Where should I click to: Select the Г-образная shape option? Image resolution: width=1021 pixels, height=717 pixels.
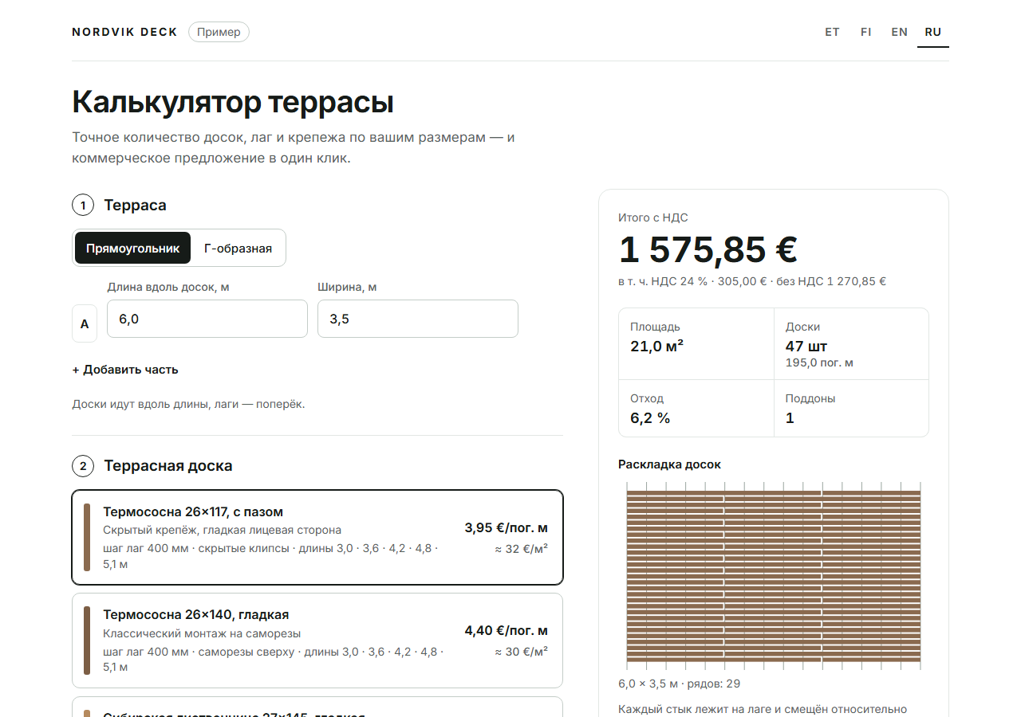click(238, 248)
